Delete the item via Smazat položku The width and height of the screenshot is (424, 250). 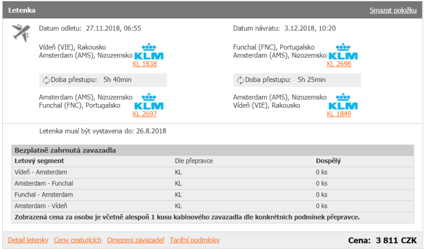393,10
